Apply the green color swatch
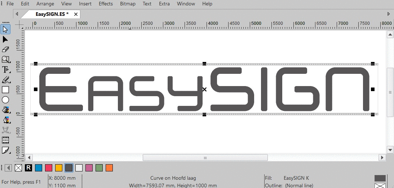Image resolution: width=394 pixels, height=188 pixels. (99, 168)
